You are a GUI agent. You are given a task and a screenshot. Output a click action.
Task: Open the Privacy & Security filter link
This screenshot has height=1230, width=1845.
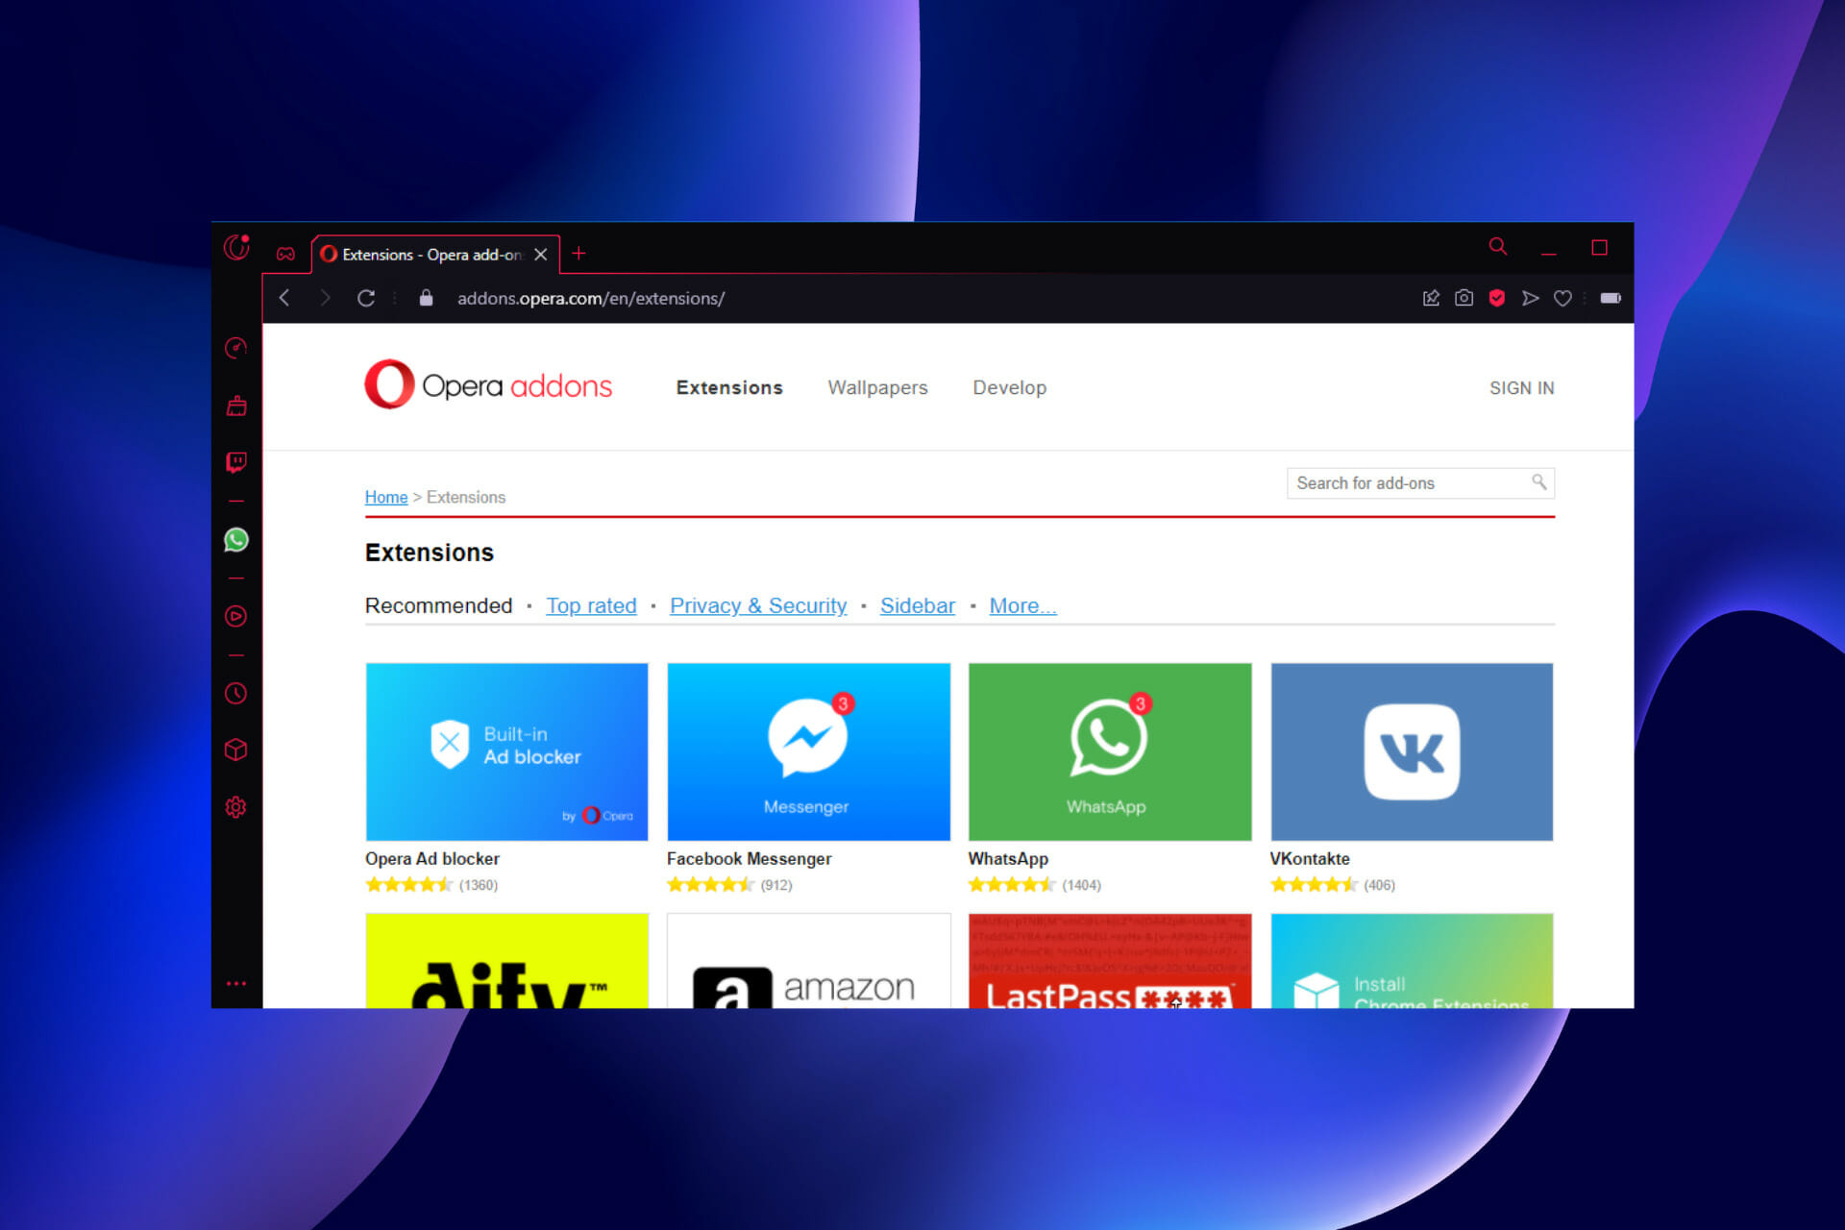pyautogui.click(x=759, y=604)
